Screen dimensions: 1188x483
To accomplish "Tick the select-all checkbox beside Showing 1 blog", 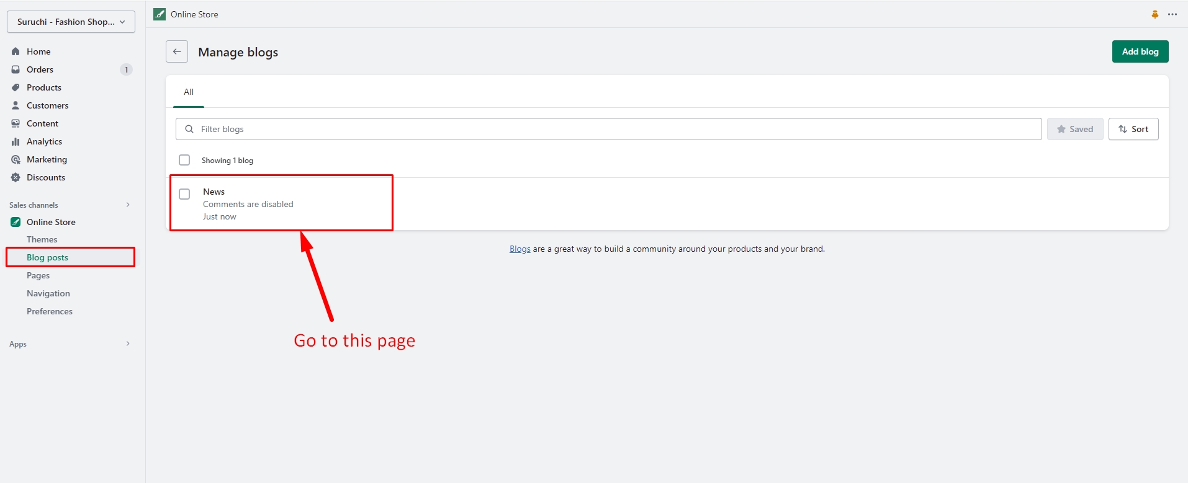I will click(x=184, y=160).
